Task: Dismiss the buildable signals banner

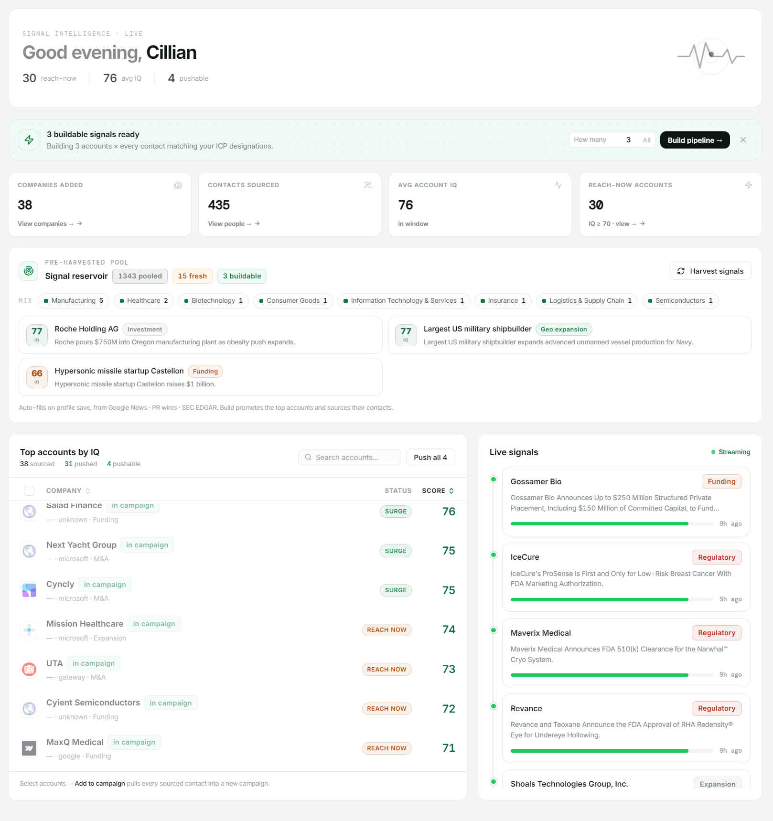Action: tap(743, 140)
